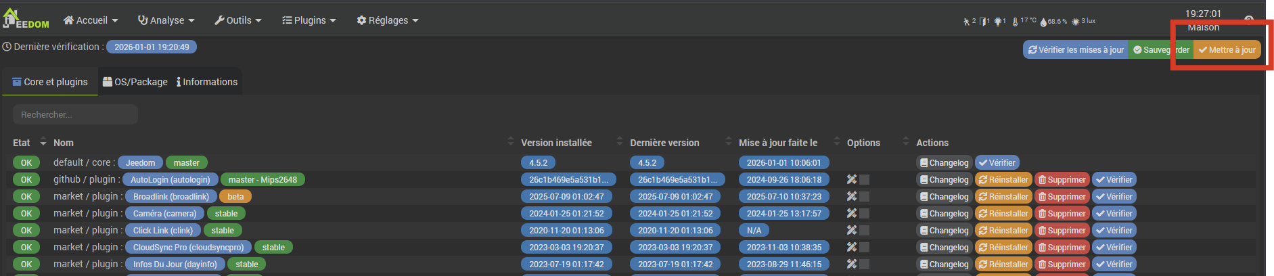Screen dimensions: 1274x276
Task: Open Changelog for the Click Link plugin
Action: [x=945, y=231]
